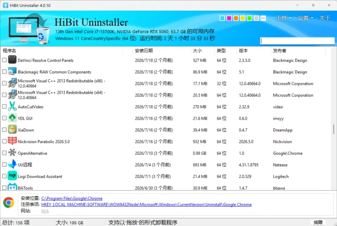This screenshot has height=226, width=337.
Task: Click the HiBit Uninstaller monitor and bin logo
Action: (x=29, y=29)
